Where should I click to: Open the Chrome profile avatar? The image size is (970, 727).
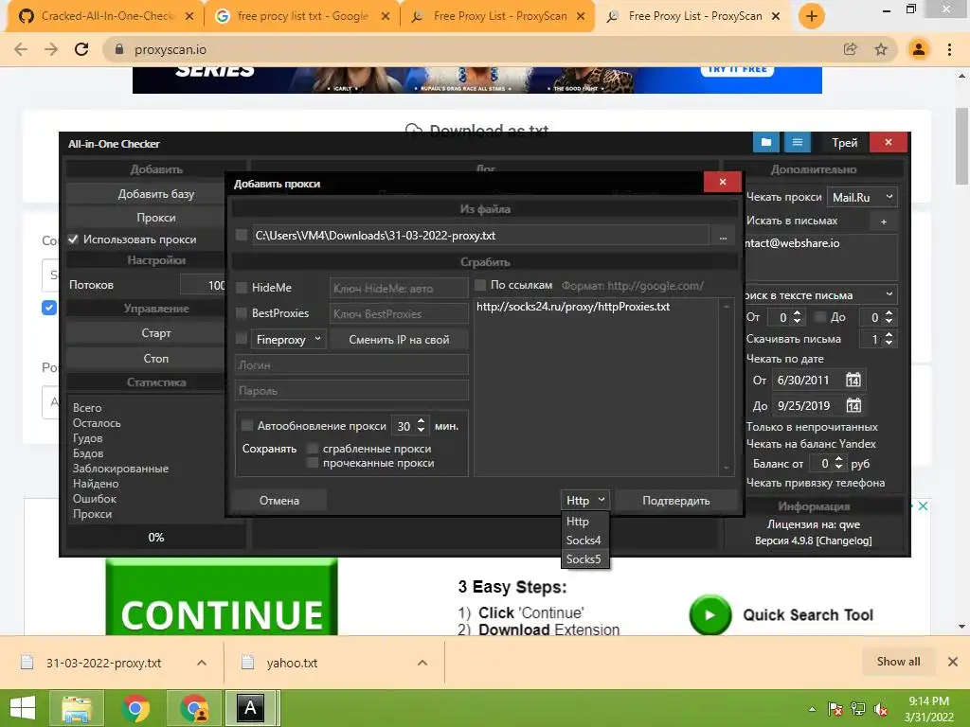click(919, 49)
